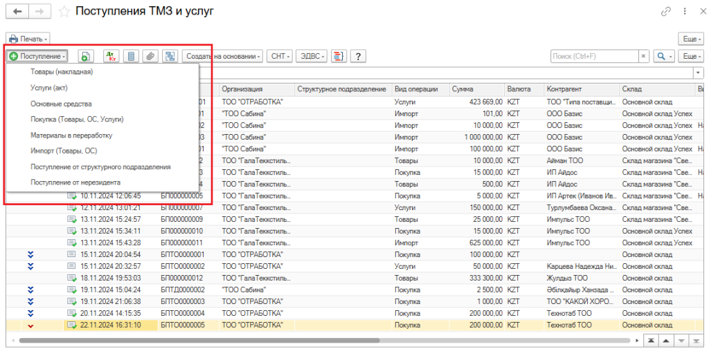
Task: Click the back navigation arrow
Action: coord(17,11)
